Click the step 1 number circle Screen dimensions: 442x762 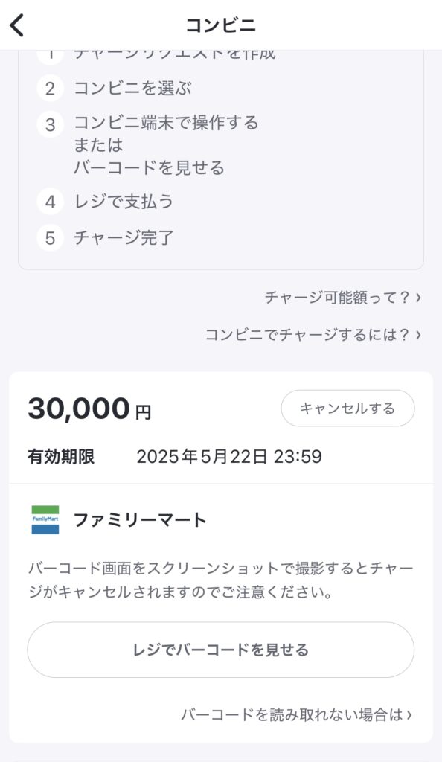tap(49, 52)
